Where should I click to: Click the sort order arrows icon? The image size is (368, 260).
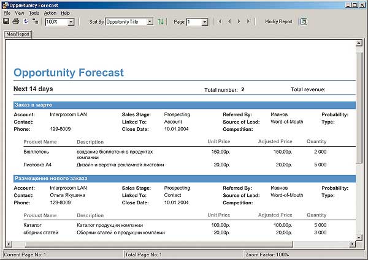point(161,21)
